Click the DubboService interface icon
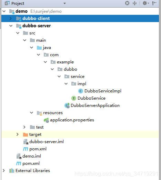161x180 pixels. click(74, 98)
